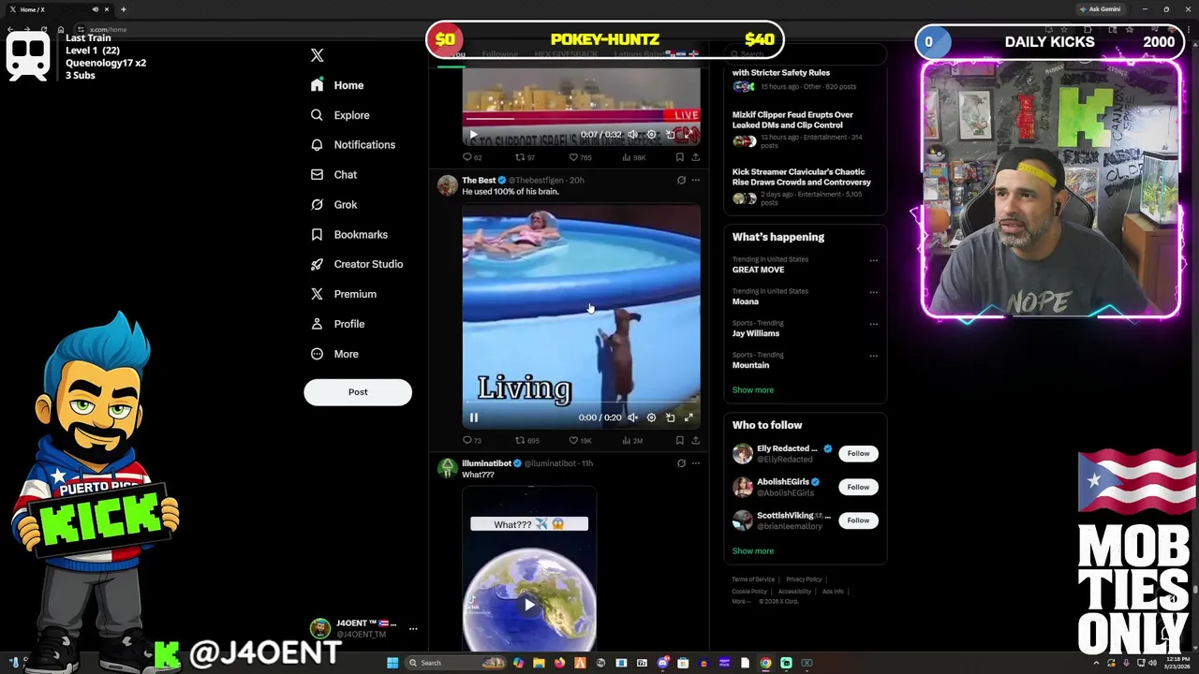1199x674 pixels.
Task: Repost the CNN video post with 97 reposts
Action: pyautogui.click(x=525, y=157)
